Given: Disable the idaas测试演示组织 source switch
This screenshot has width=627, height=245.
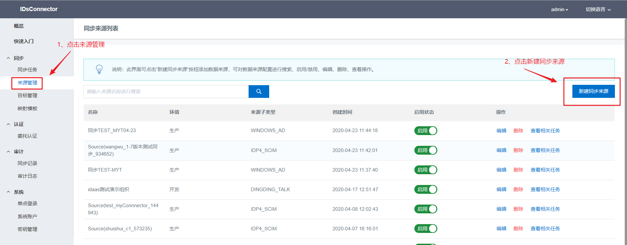Looking at the screenshot, I should click(426, 190).
